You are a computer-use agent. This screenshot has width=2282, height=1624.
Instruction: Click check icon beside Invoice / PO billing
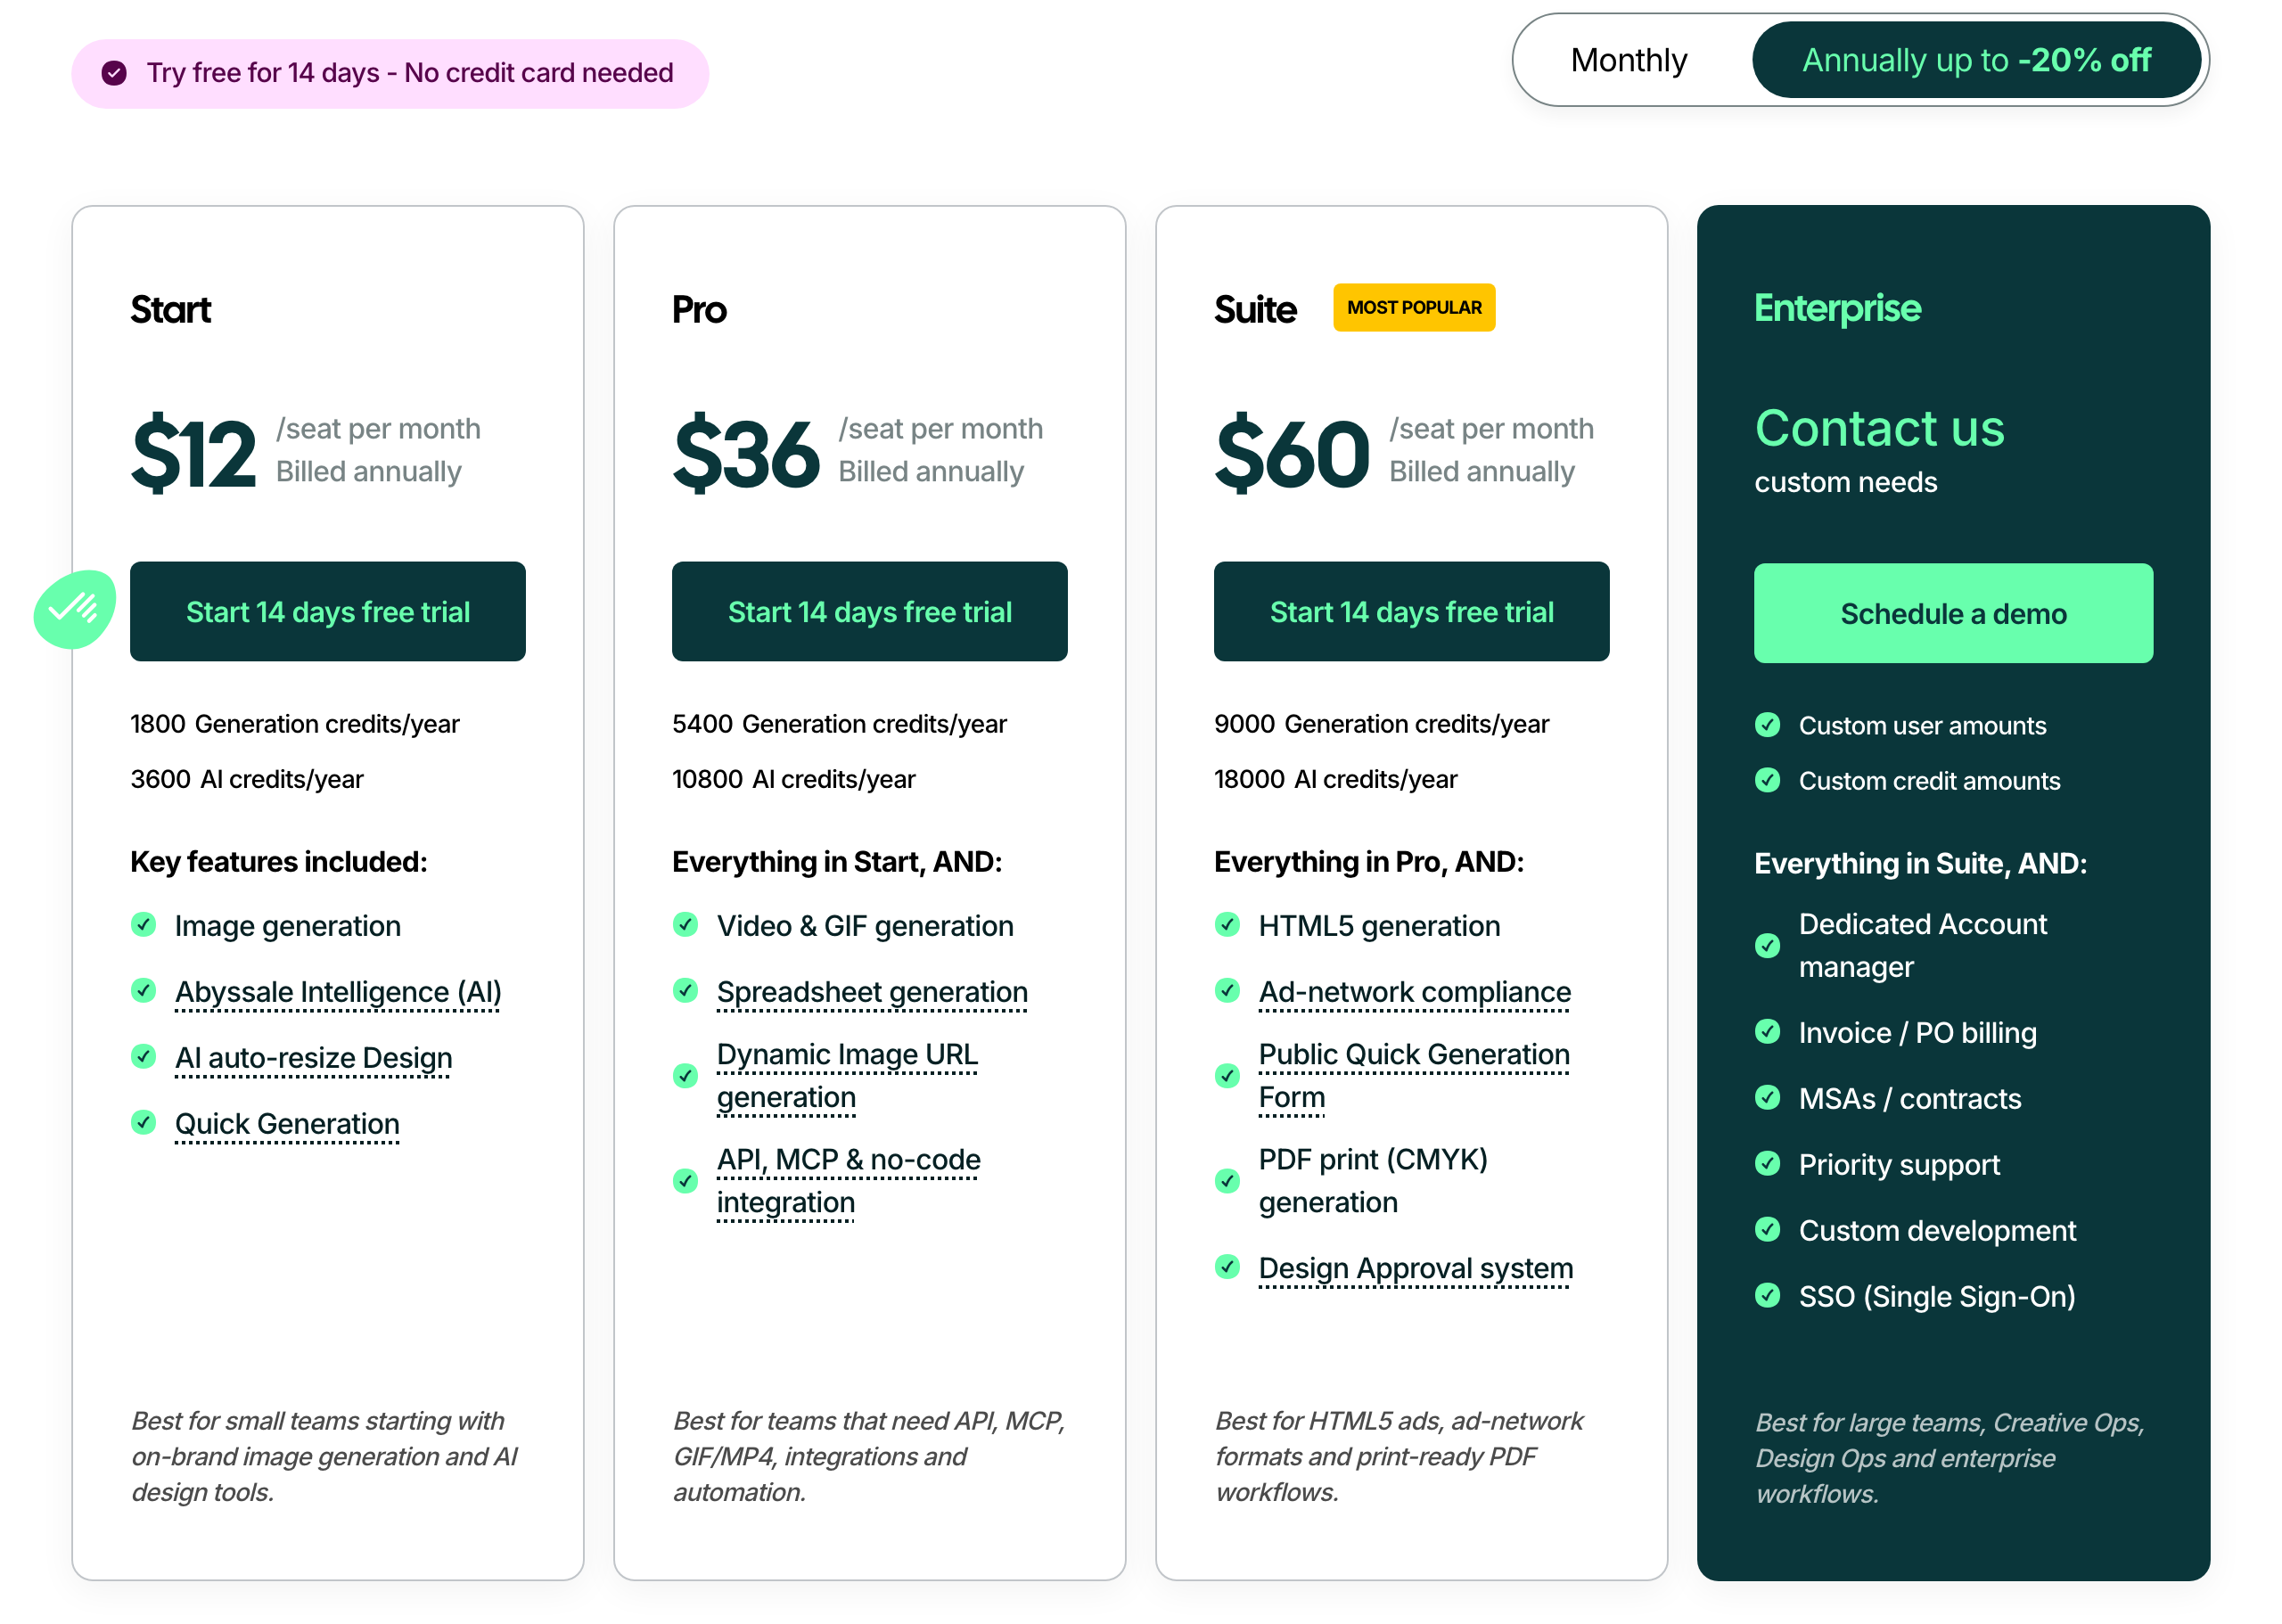[1767, 1031]
